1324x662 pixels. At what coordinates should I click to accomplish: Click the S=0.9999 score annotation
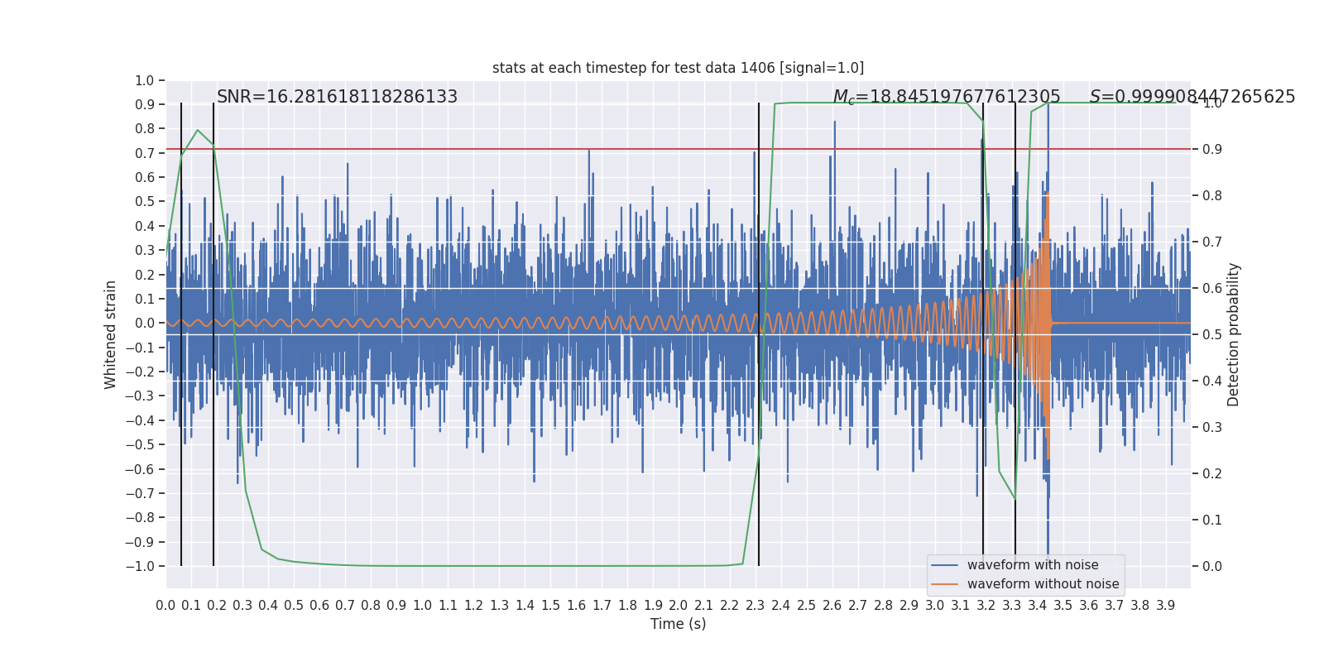point(1192,97)
